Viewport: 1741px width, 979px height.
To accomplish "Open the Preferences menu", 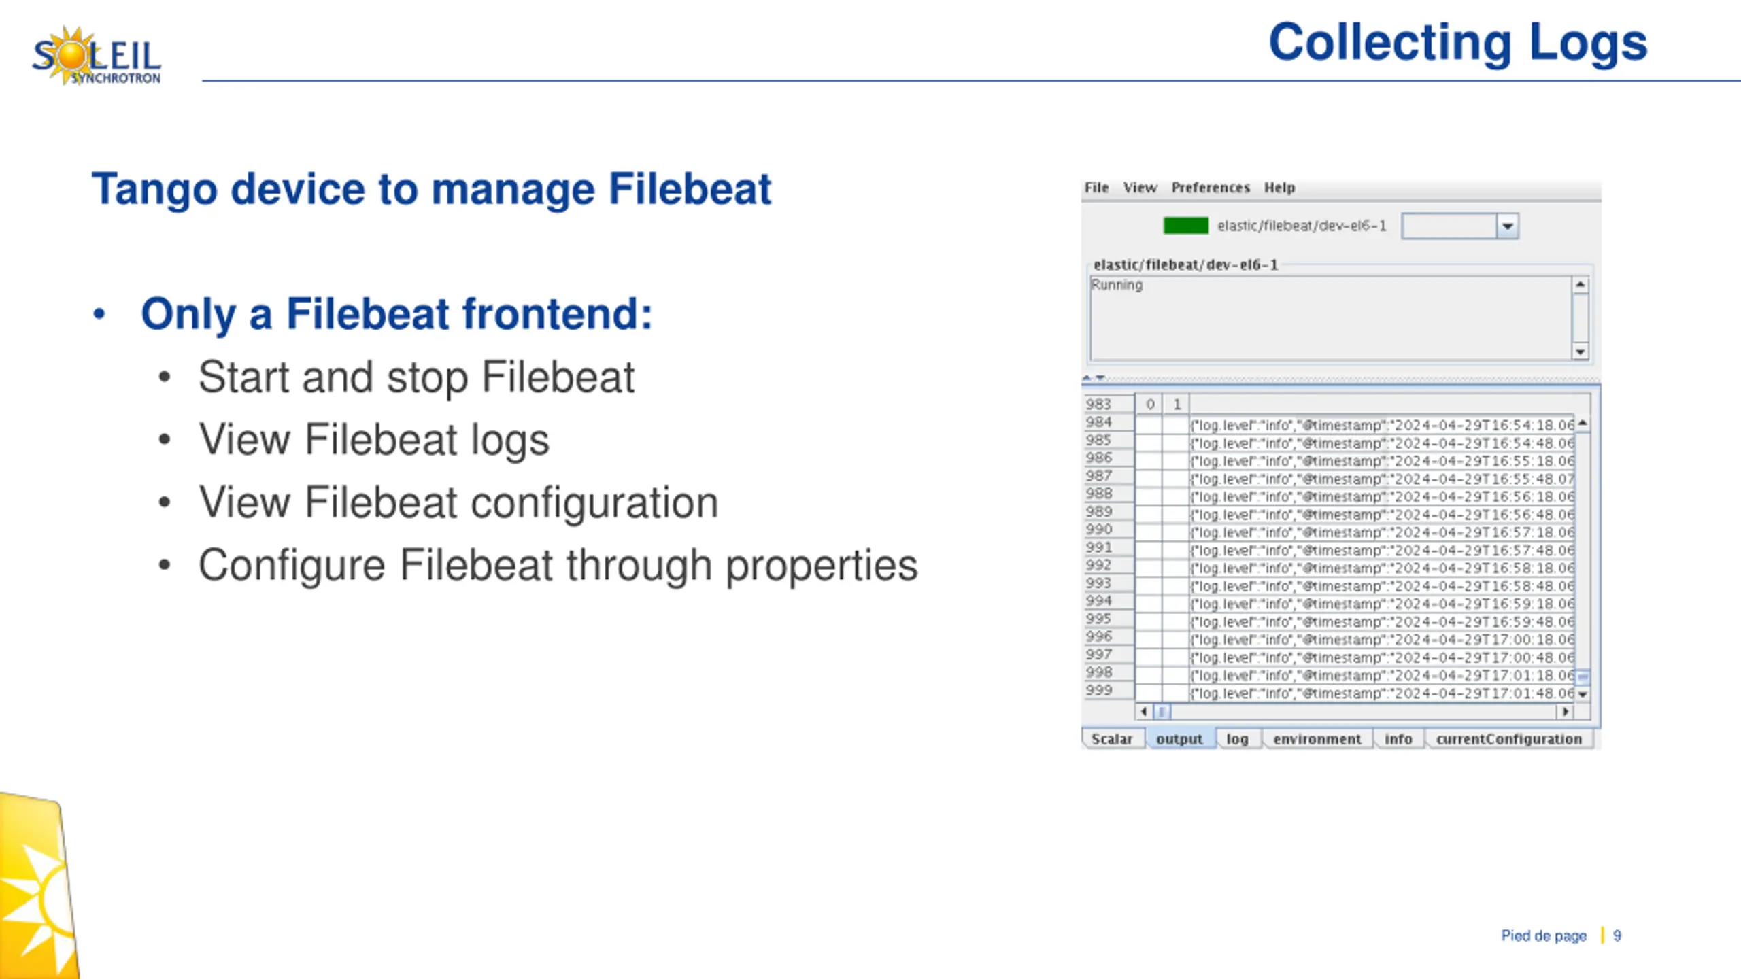I will (x=1211, y=188).
